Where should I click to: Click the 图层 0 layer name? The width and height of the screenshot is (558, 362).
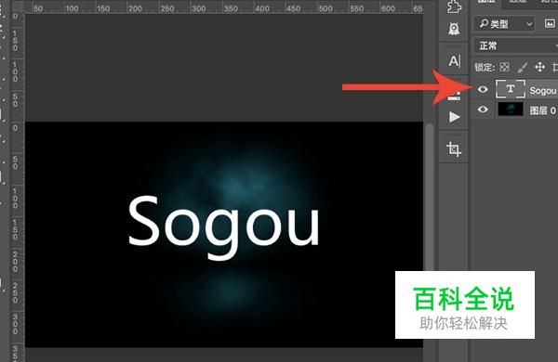tap(543, 110)
